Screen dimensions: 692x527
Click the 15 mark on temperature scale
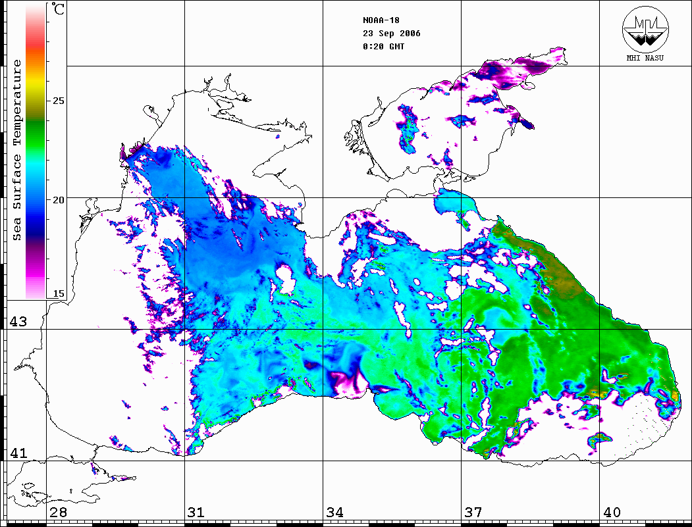[x=58, y=293]
